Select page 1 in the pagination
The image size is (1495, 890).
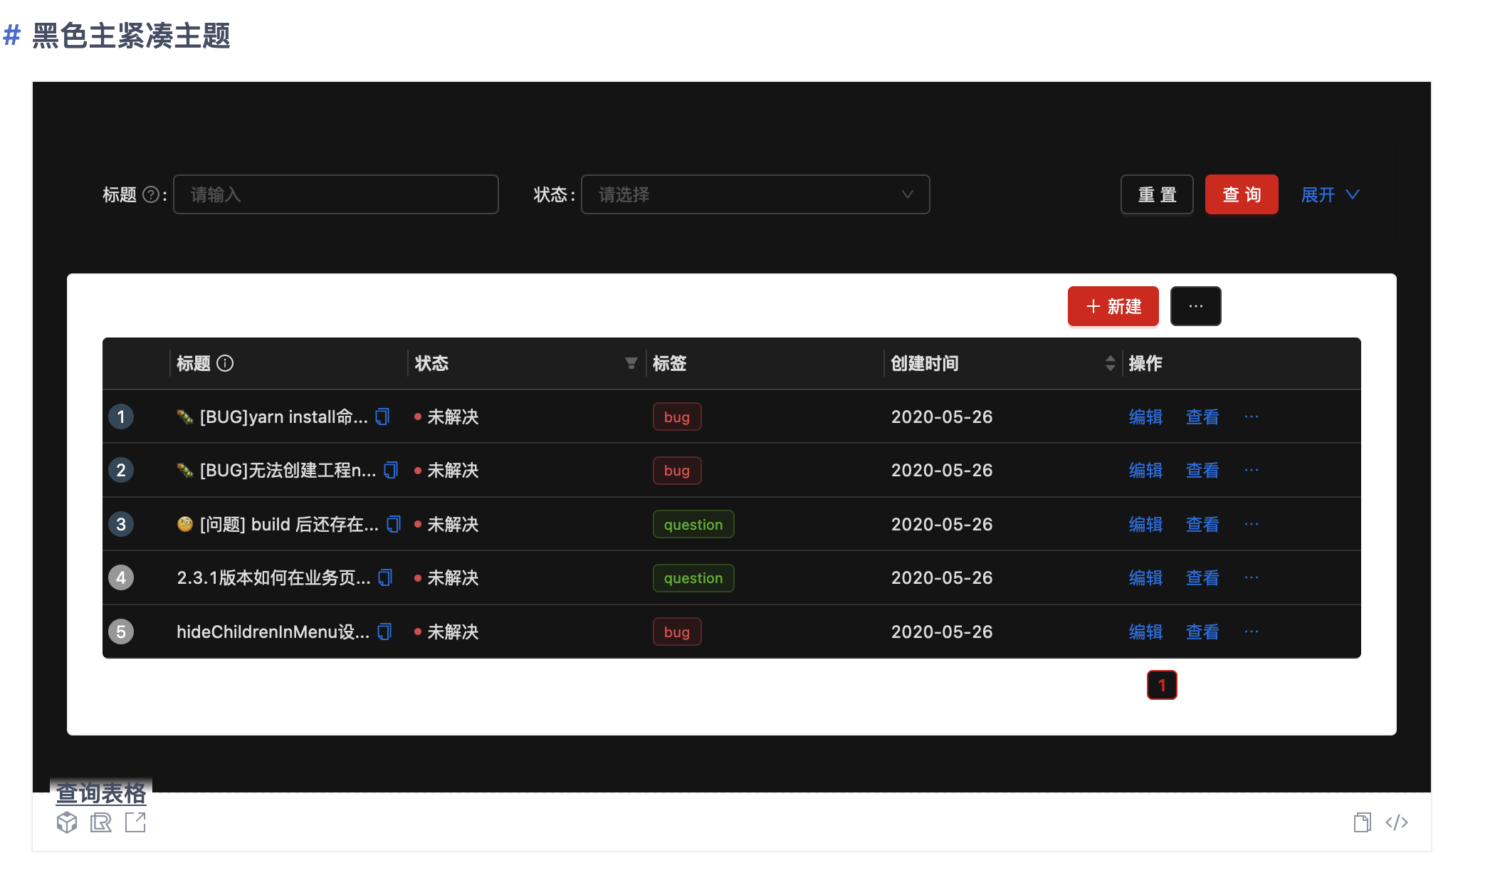1162,685
